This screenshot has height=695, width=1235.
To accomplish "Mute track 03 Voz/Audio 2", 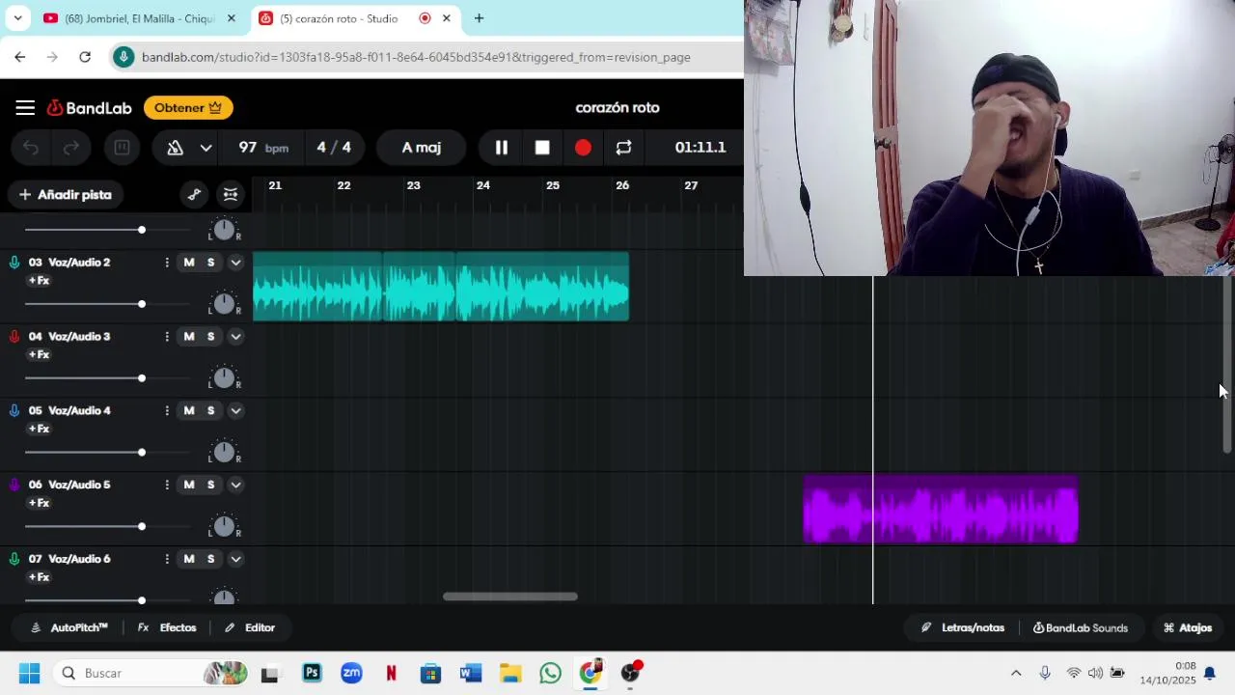I will [x=189, y=263].
